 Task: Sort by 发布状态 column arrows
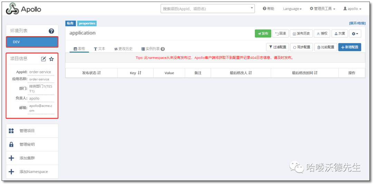coord(99,73)
